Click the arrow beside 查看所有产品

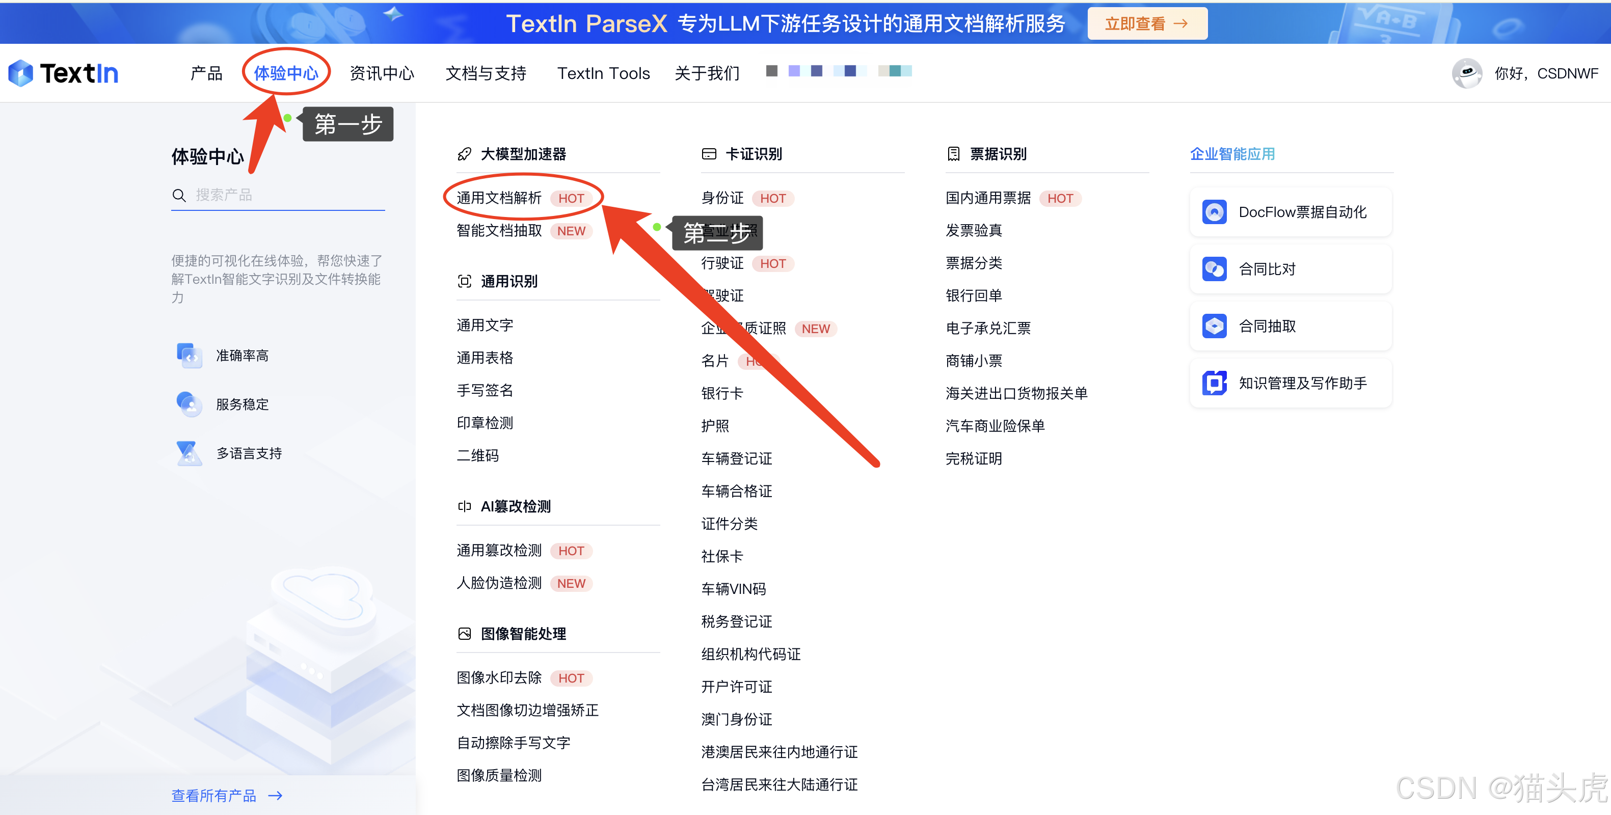tap(275, 796)
